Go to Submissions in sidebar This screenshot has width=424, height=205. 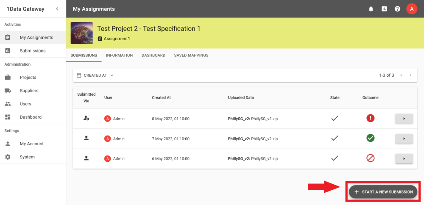33,51
